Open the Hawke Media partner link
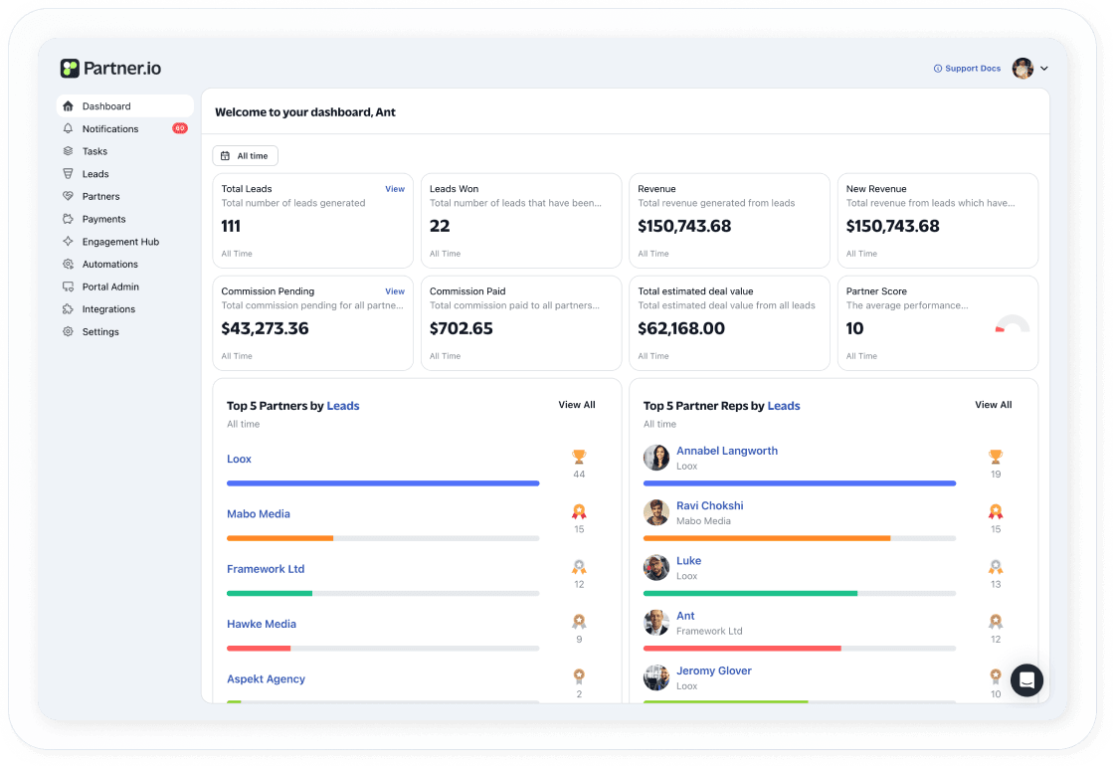 262,624
